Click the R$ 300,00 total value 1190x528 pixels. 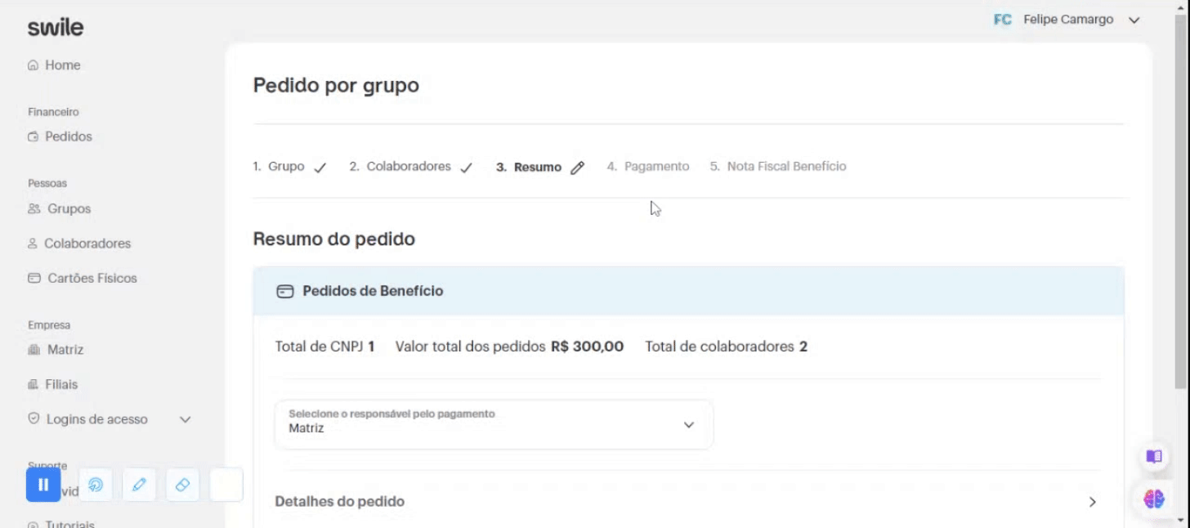coord(588,347)
